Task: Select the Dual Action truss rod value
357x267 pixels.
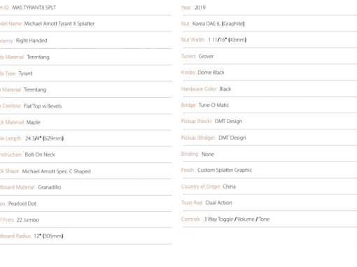Action: coord(218,203)
